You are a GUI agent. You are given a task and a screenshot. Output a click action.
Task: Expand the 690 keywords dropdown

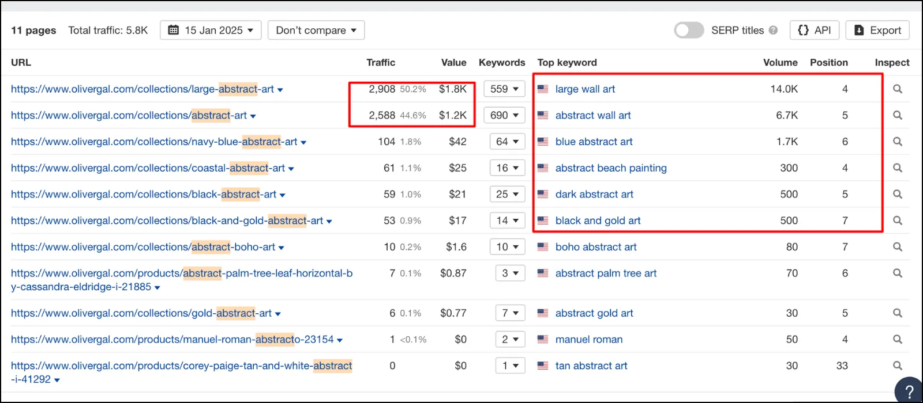pyautogui.click(x=505, y=115)
